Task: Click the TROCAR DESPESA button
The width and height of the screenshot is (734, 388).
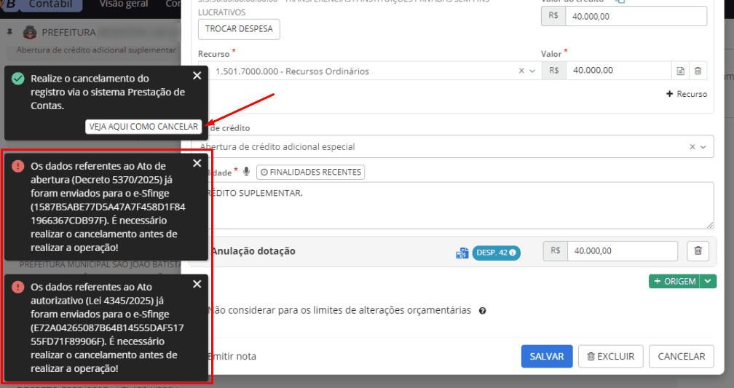Action: tap(239, 29)
